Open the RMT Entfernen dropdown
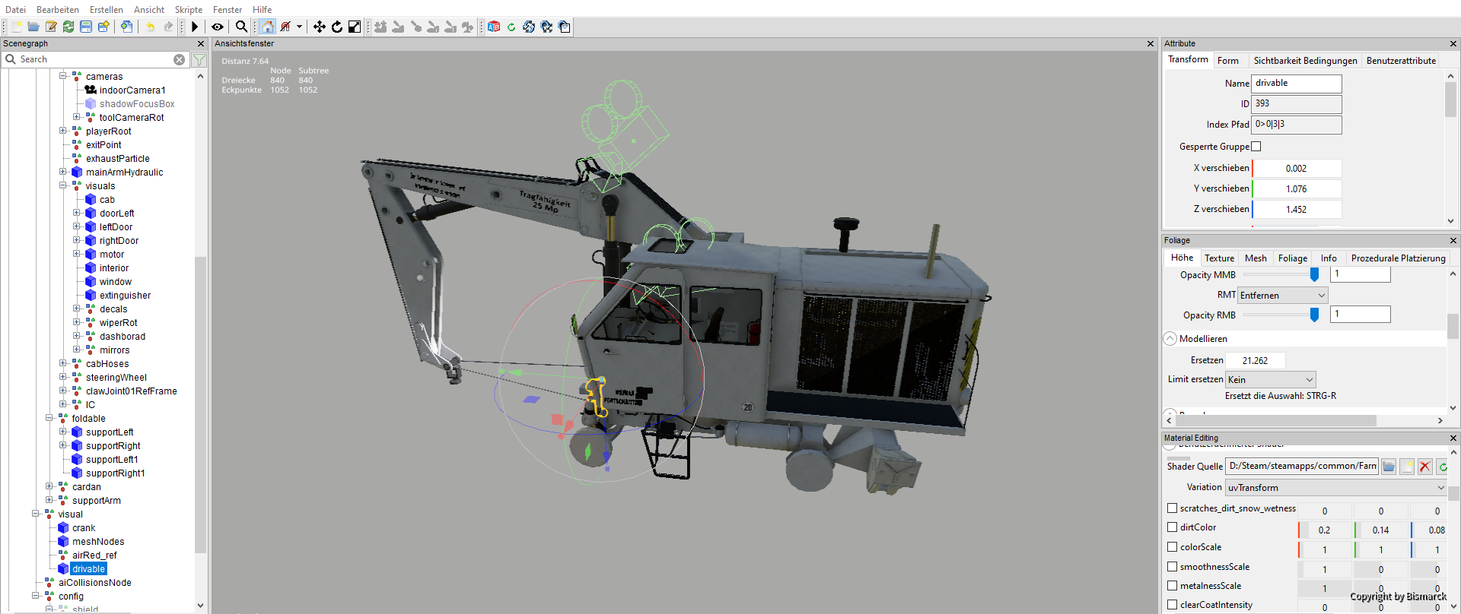This screenshot has height=614, width=1461. tap(1283, 296)
